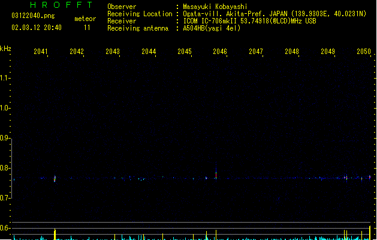
Task: Click the 'Observer' field label
Action: [122, 7]
